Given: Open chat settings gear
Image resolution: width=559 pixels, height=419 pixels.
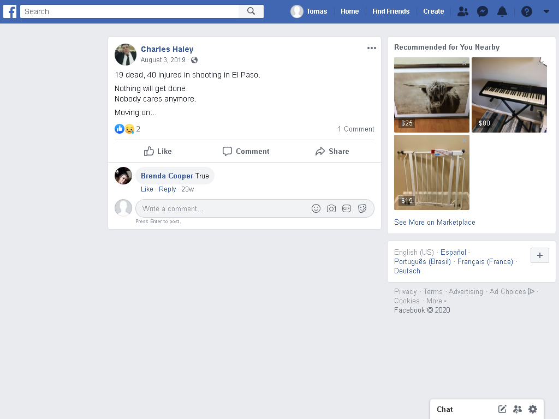Looking at the screenshot, I should point(533,409).
